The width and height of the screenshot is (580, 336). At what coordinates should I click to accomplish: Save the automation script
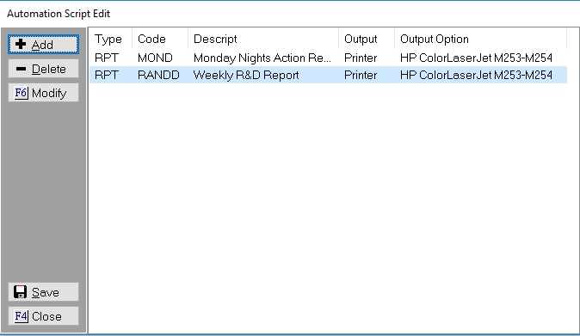pyautogui.click(x=43, y=292)
